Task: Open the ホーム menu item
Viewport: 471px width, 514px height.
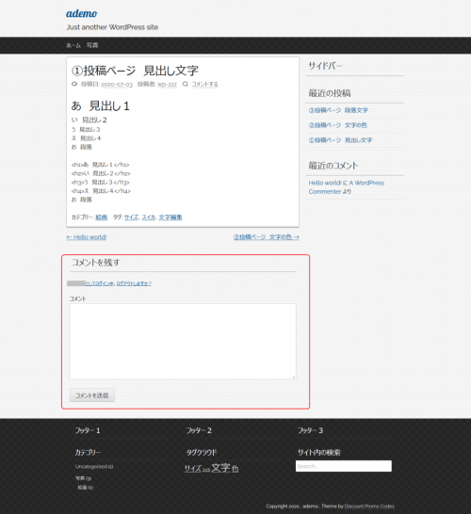Action: click(73, 45)
